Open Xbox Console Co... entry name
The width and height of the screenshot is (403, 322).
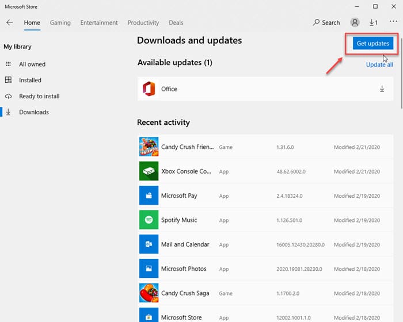pyautogui.click(x=186, y=171)
